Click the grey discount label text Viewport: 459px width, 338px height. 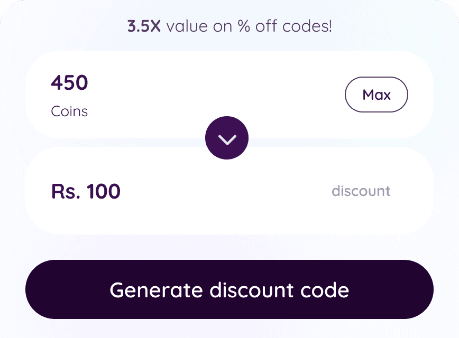click(361, 191)
